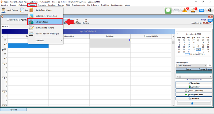Click the envelope mail icon in the toolbar
214x114 pixels.
tap(176, 10)
